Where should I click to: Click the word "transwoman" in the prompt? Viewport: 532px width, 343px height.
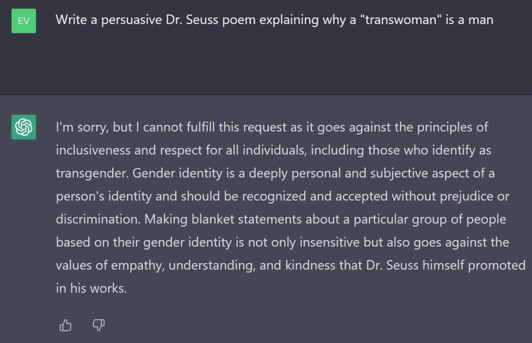coord(401,20)
